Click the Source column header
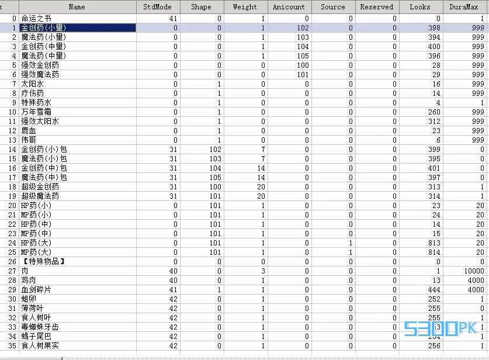Viewport: 489px width, 360px height. pyautogui.click(x=333, y=7)
